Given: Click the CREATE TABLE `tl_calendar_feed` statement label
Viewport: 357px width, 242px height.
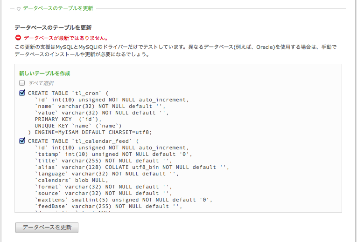Looking at the screenshot, I should click(x=84, y=141).
